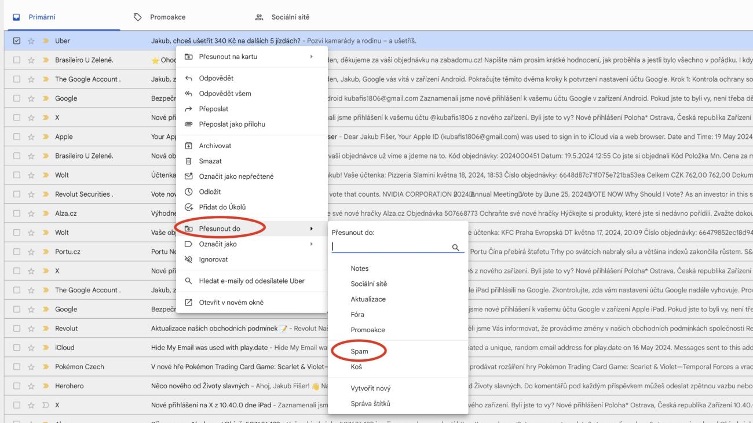Open the email 'V nové hře Pokémon Trading Card Game'
The image size is (753, 423).
238,367
